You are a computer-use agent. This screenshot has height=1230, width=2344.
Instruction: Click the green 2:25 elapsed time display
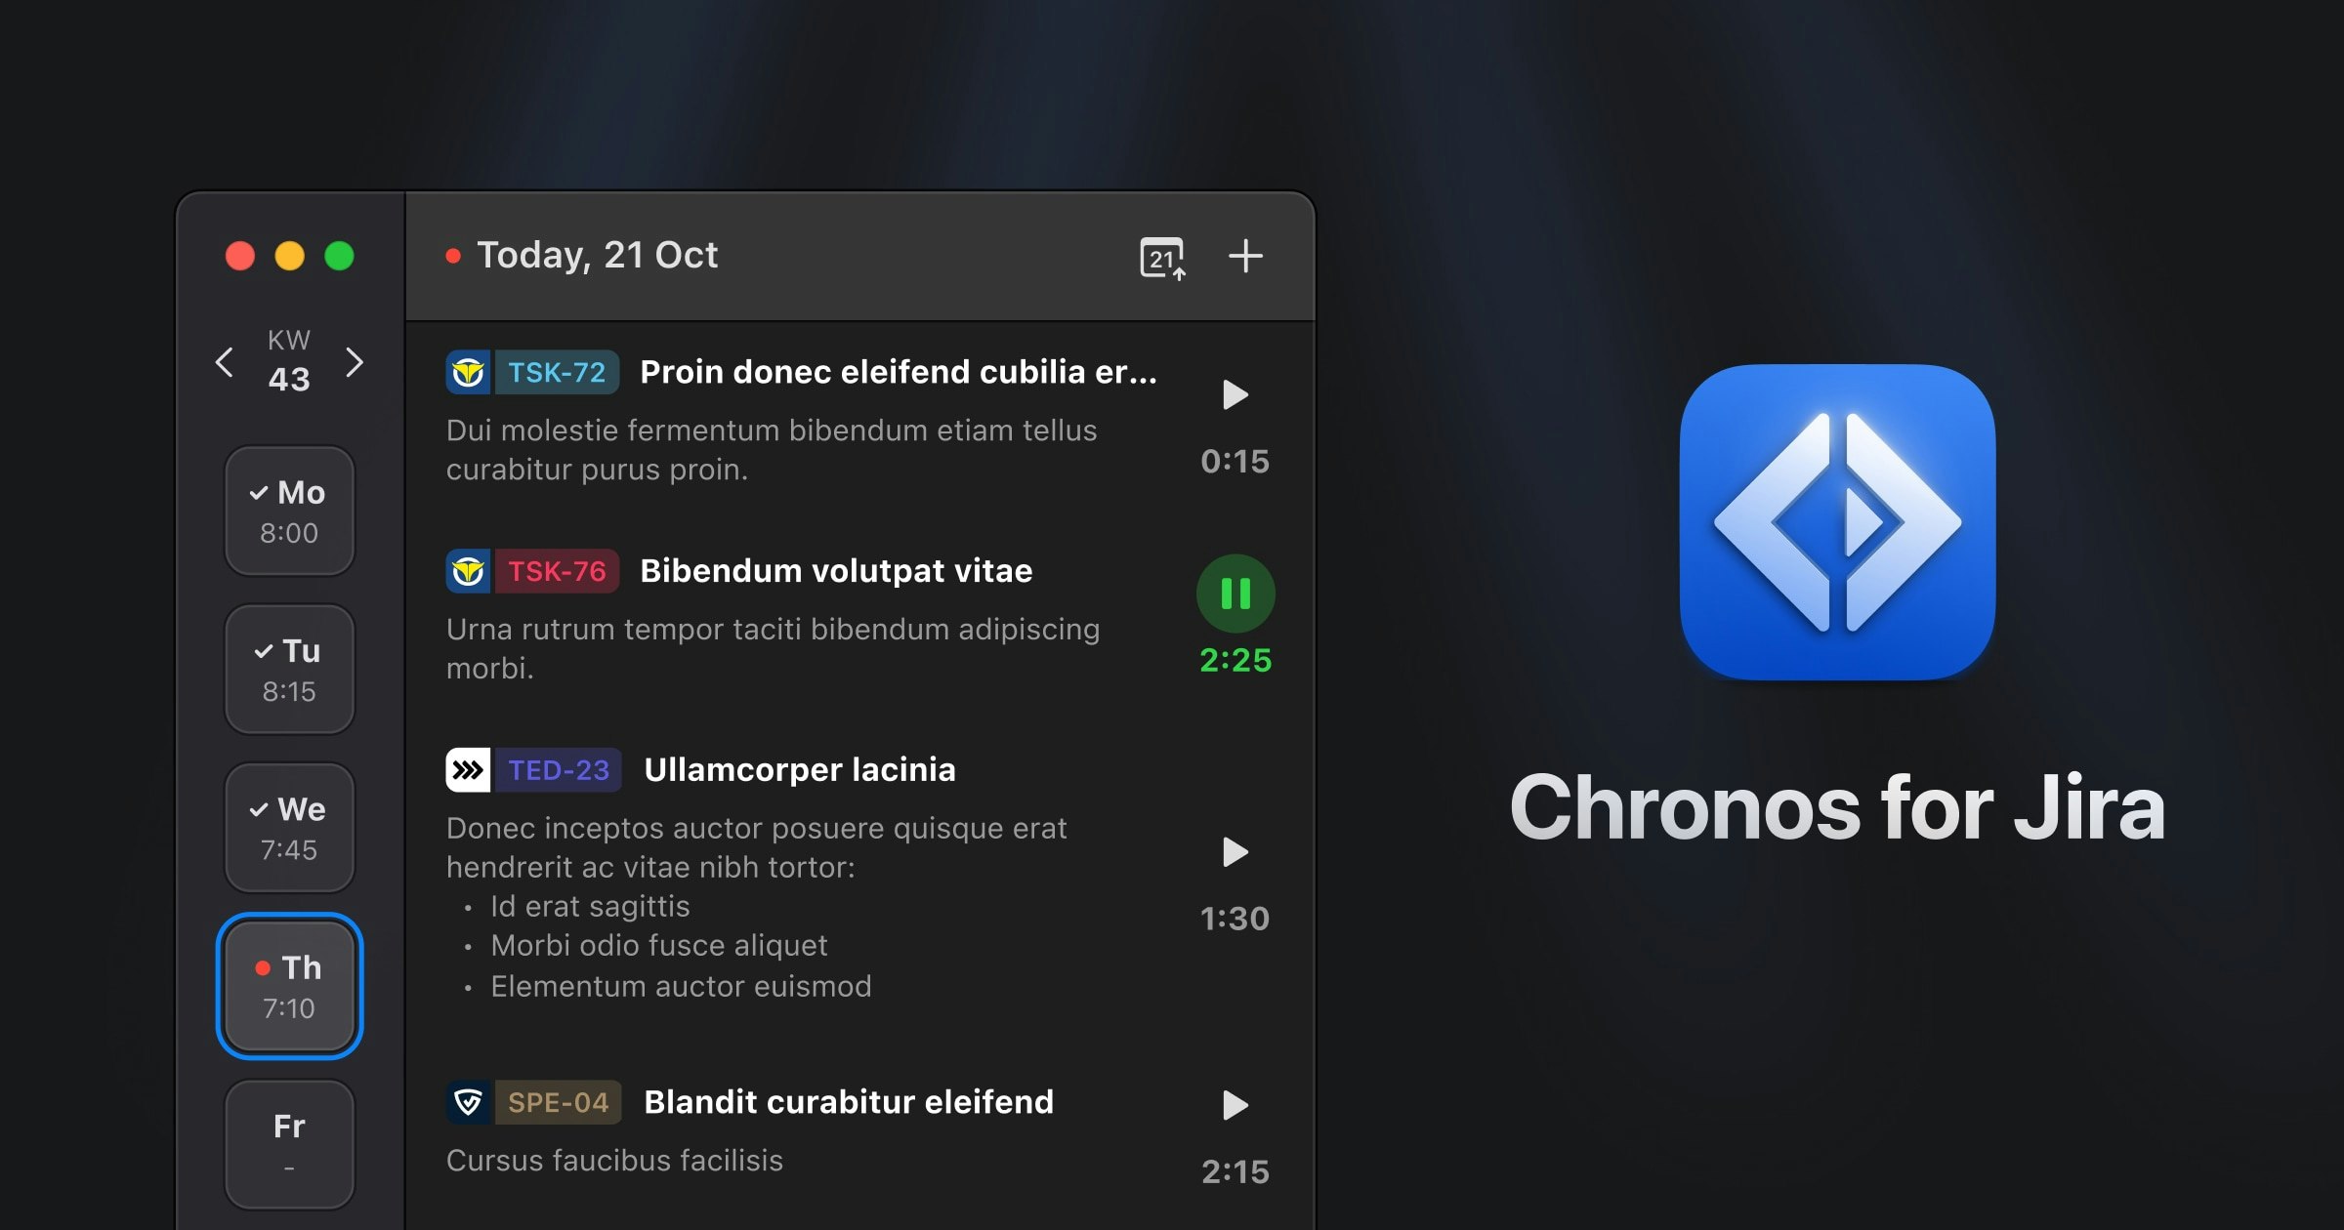tap(1234, 661)
